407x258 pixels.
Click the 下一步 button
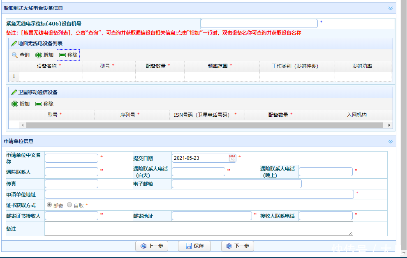pyautogui.click(x=237, y=246)
